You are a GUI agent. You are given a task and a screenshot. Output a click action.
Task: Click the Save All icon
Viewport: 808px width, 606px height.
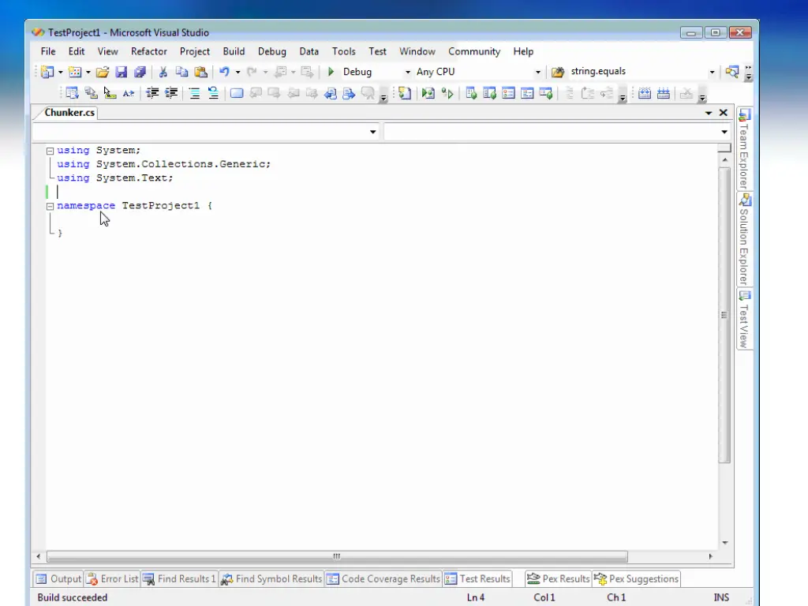pyautogui.click(x=140, y=72)
